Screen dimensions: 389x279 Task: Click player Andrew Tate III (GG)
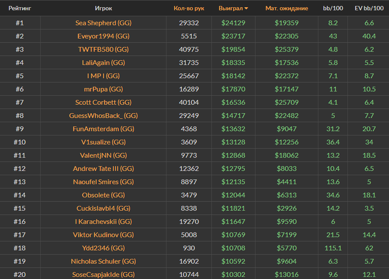point(103,168)
